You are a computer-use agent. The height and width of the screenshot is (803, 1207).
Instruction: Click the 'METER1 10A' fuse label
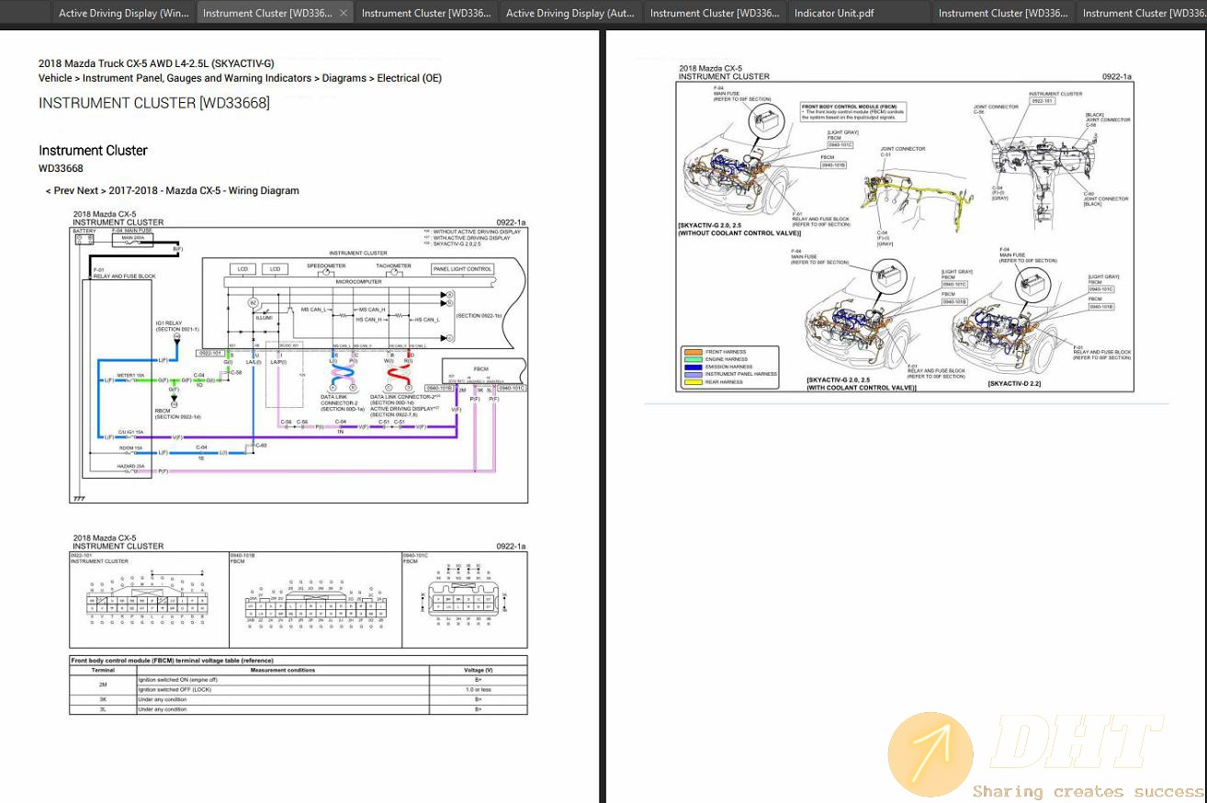click(x=130, y=375)
